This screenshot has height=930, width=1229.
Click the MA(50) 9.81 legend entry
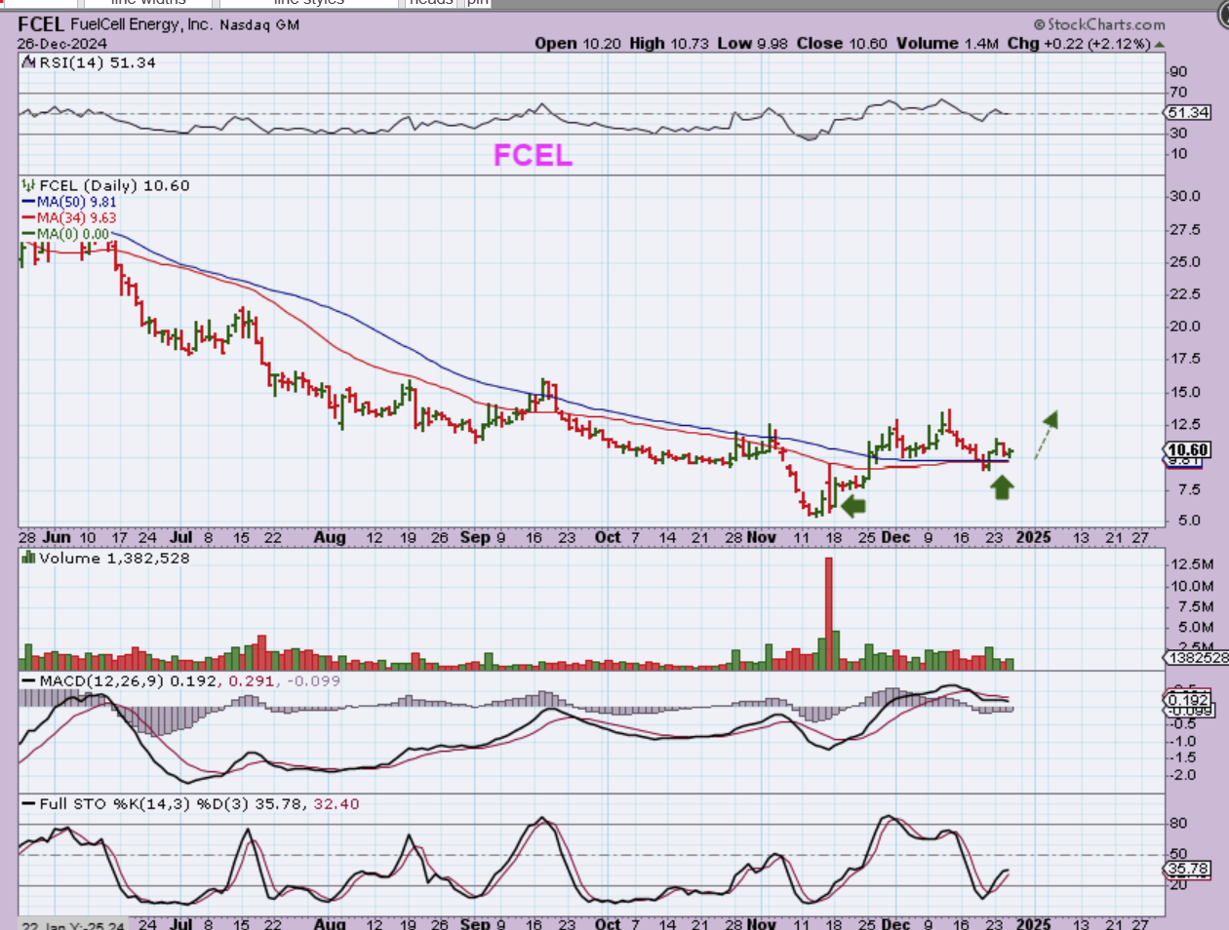click(x=69, y=202)
